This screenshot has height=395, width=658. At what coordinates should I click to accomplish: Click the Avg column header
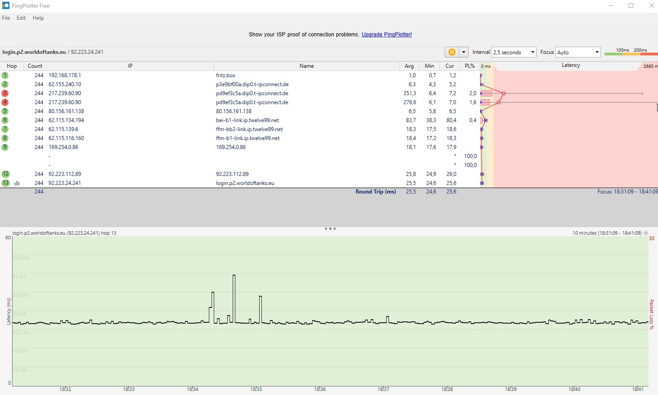click(x=409, y=66)
